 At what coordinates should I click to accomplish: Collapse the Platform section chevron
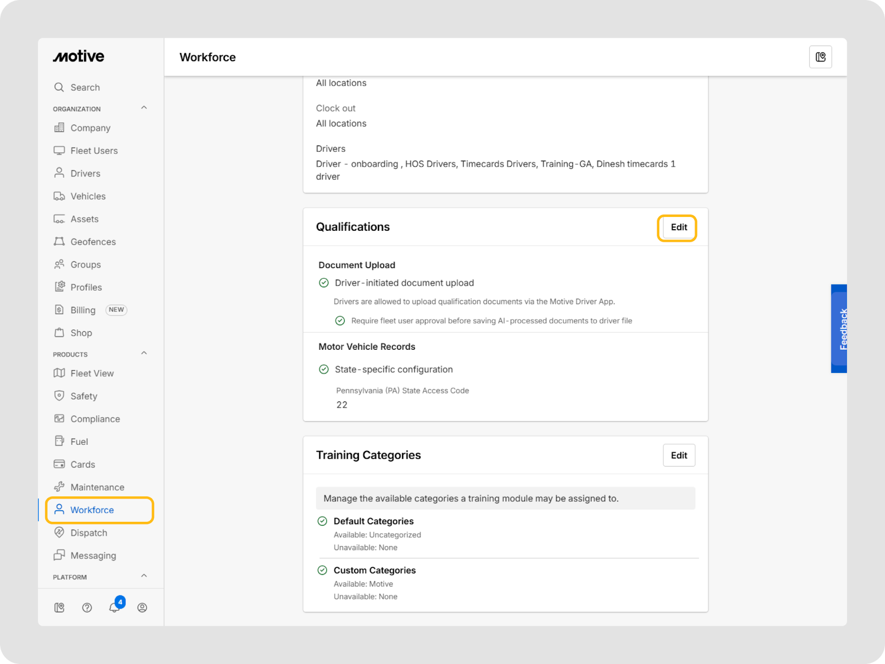(144, 576)
